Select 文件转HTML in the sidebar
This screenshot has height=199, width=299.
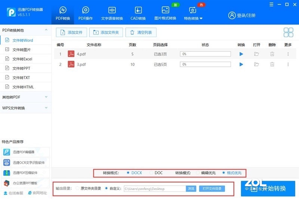coord(26,87)
